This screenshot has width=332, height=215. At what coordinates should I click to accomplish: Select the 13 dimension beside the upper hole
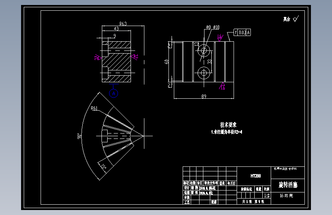click(x=196, y=44)
